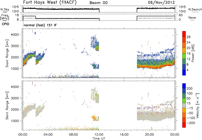The image size is (202, 140).
Task: Select the 'Time UT' axis title
Action: (x=99, y=138)
